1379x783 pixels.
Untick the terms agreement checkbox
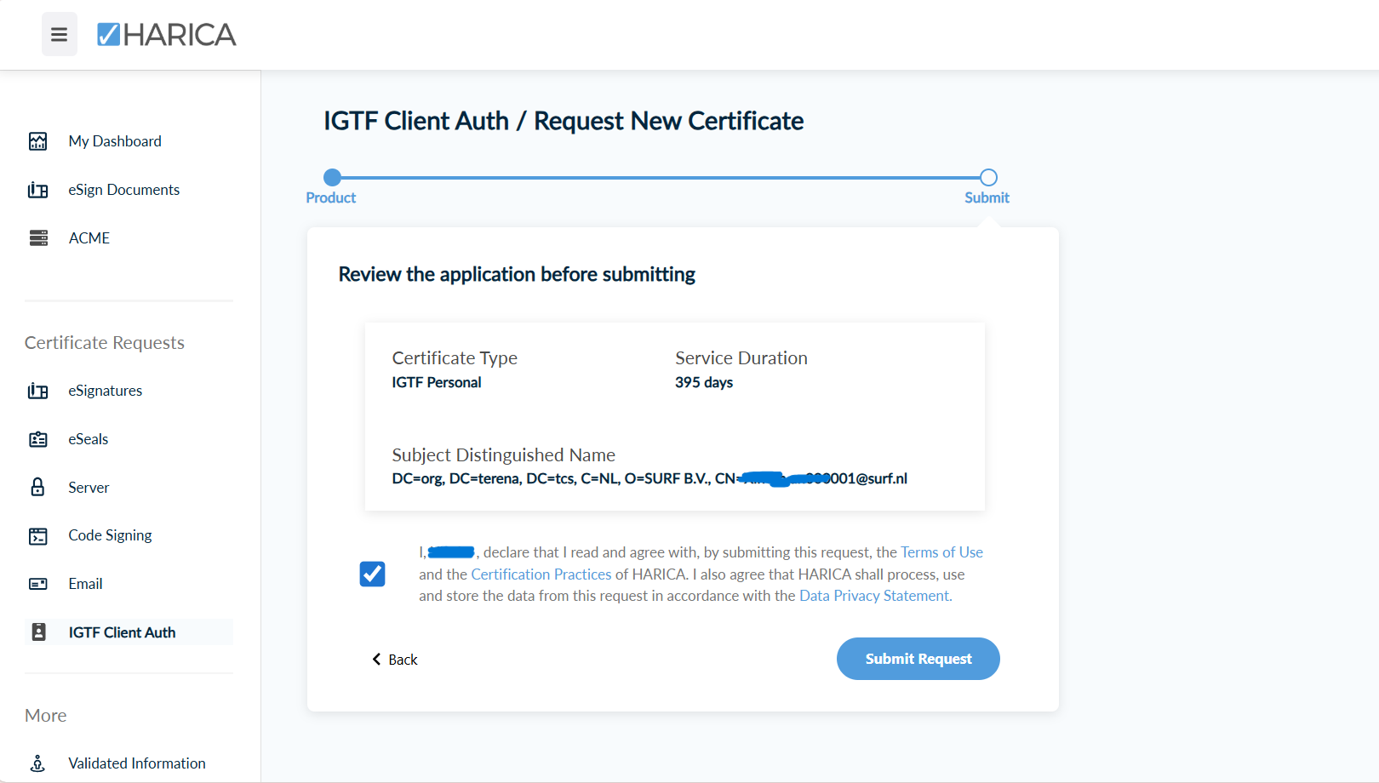point(372,574)
